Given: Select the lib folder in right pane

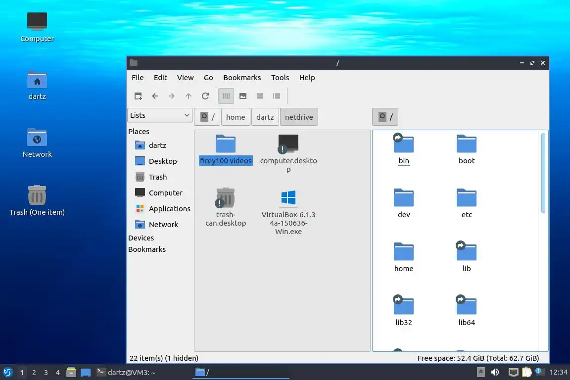Looking at the screenshot, I should 467,257.
